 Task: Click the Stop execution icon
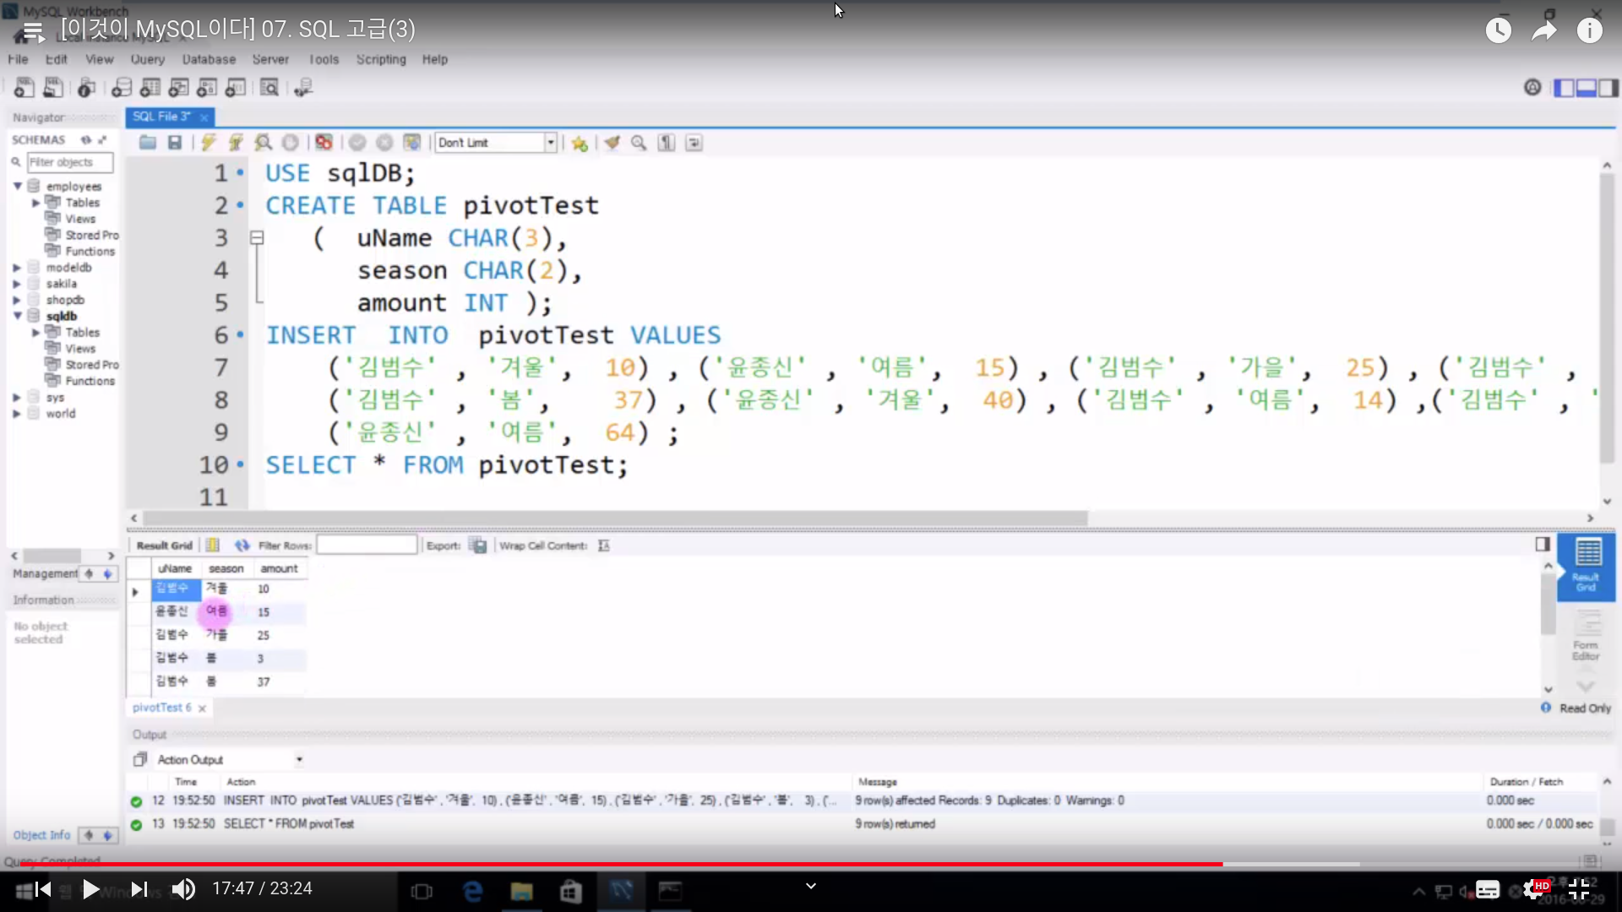pos(290,143)
